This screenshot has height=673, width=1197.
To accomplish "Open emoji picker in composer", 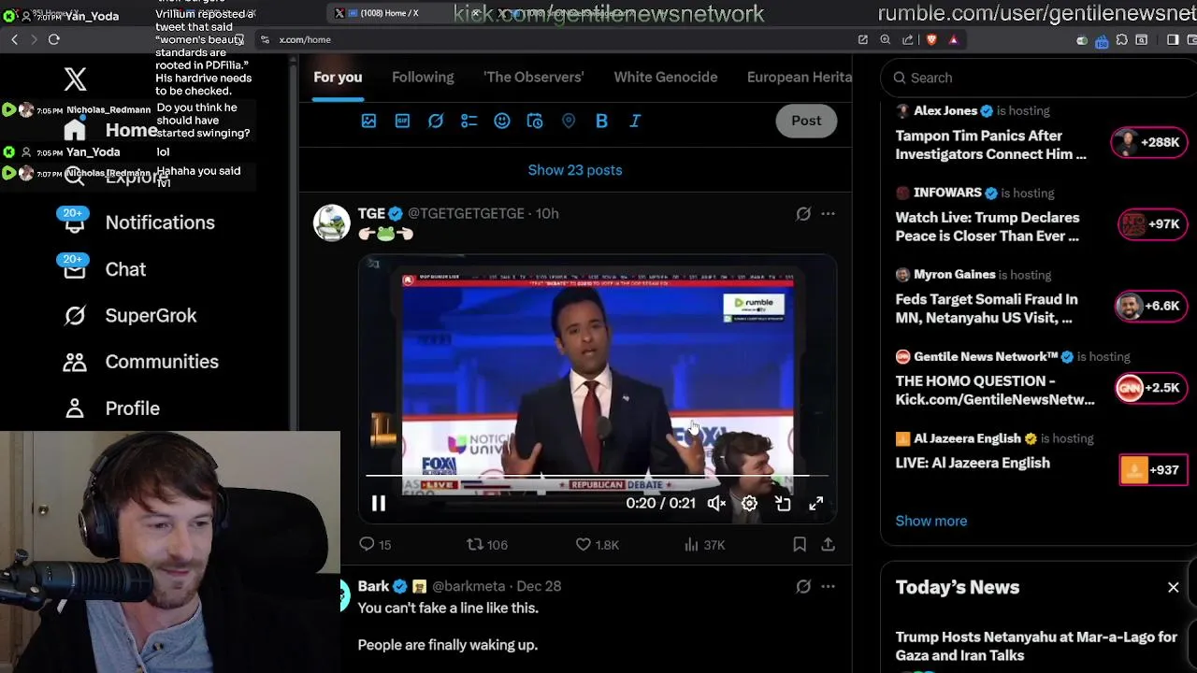I will [502, 121].
